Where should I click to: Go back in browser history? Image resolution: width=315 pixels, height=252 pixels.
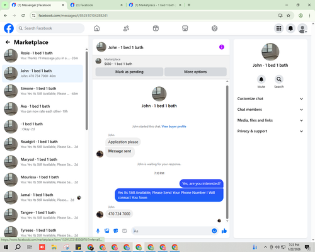coord(6,16)
